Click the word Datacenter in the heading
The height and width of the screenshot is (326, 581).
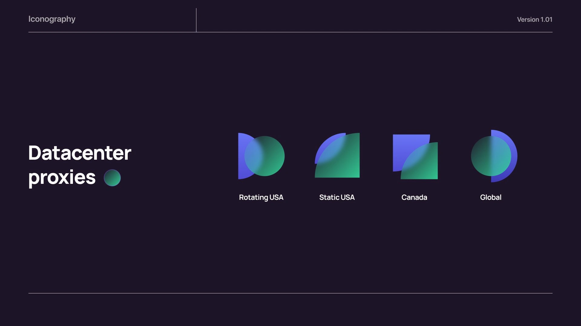pos(80,153)
